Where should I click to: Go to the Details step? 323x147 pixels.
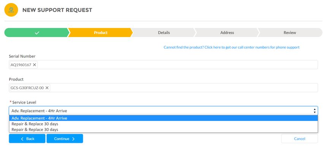click(x=164, y=32)
